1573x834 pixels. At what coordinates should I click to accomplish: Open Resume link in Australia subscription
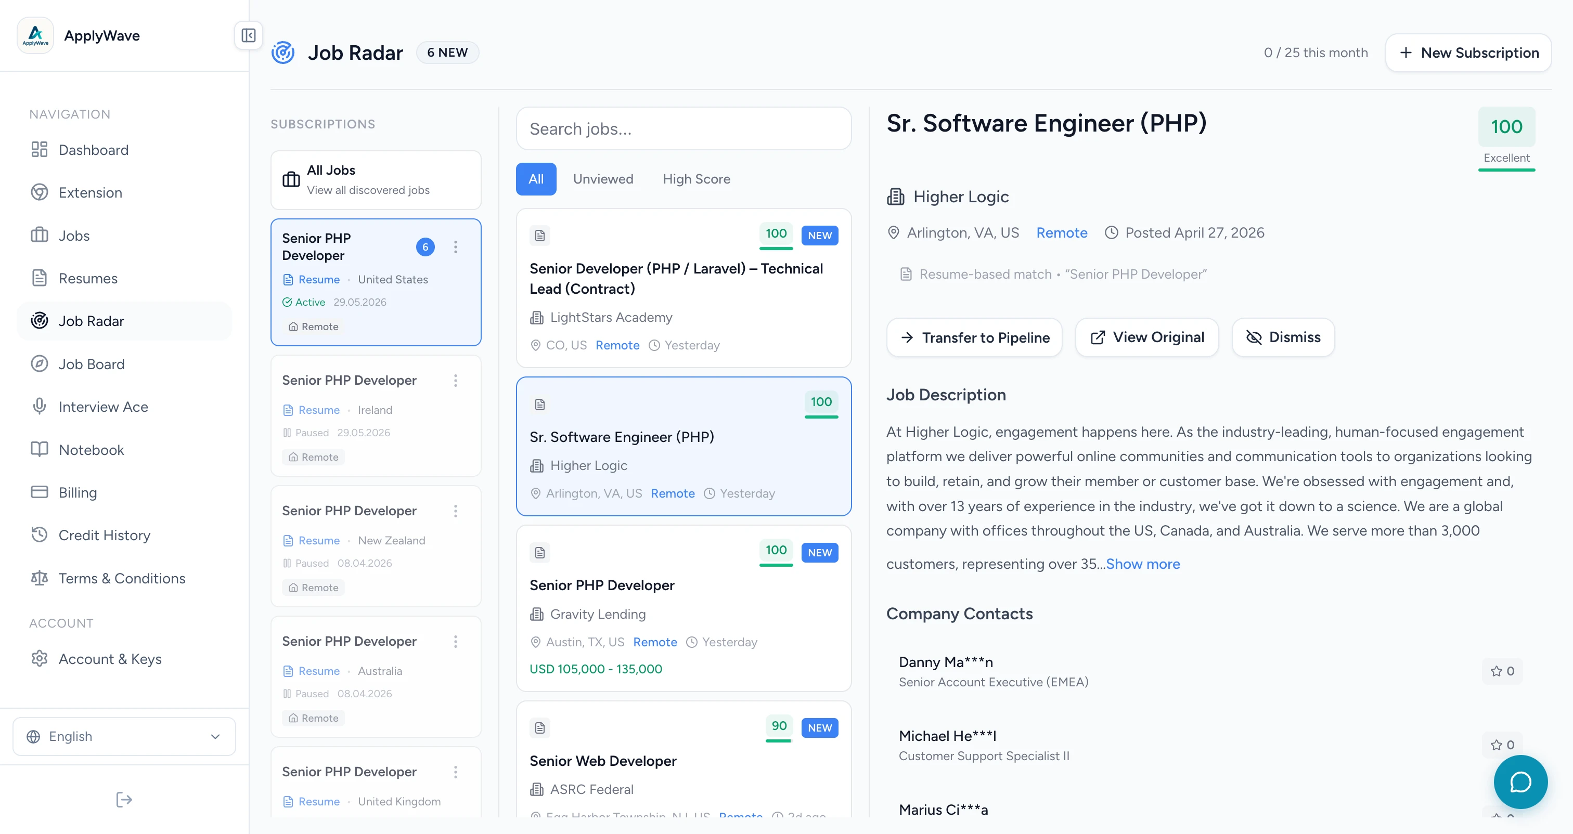coord(312,671)
